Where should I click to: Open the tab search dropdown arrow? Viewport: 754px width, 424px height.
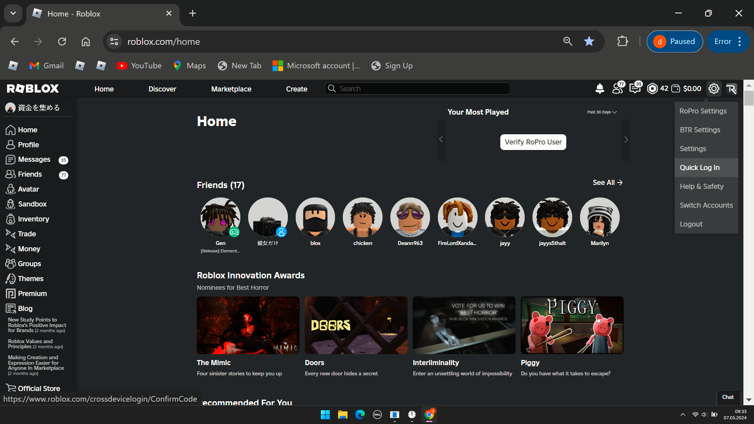[13, 13]
